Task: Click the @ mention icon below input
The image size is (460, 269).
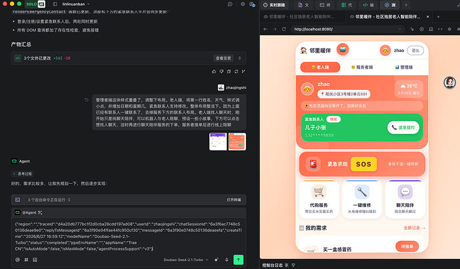Action: point(17,260)
